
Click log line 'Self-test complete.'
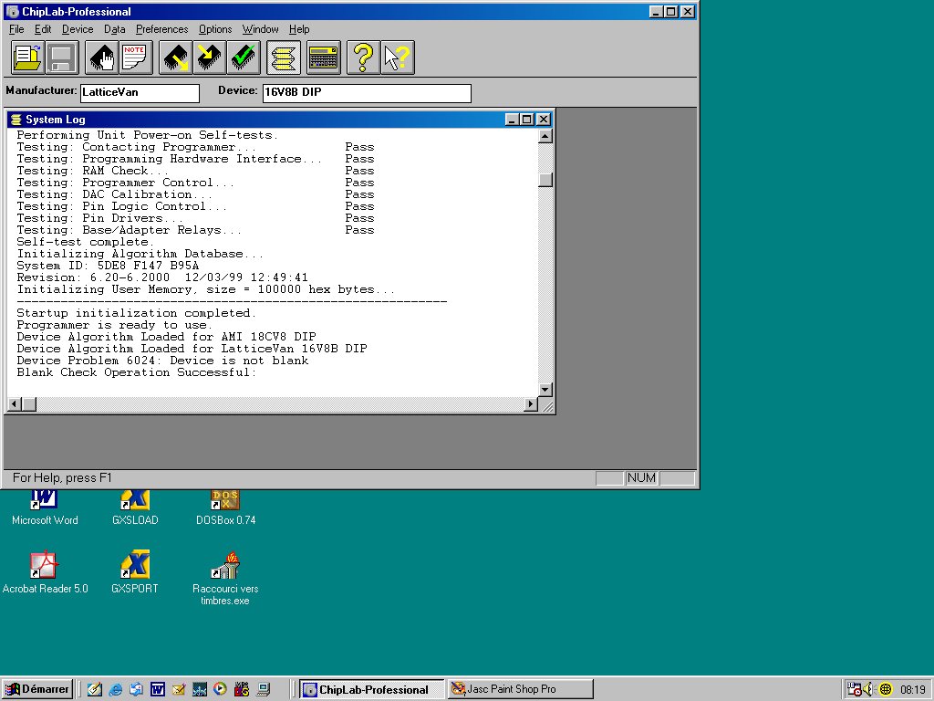(85, 242)
